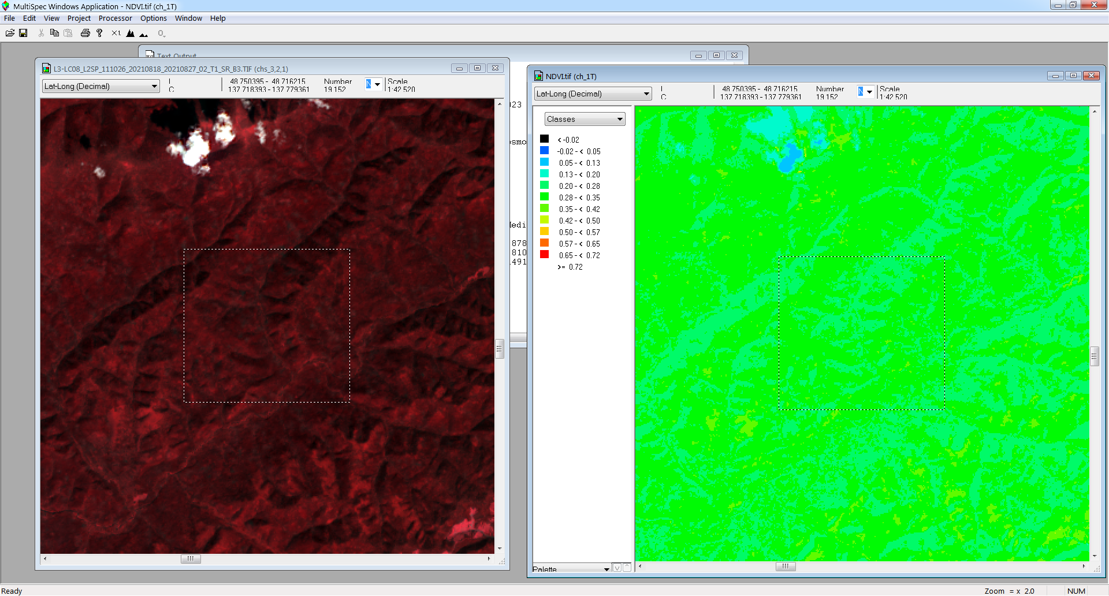Image resolution: width=1109 pixels, height=596 pixels.
Task: Open the Processor menu
Action: tap(115, 18)
